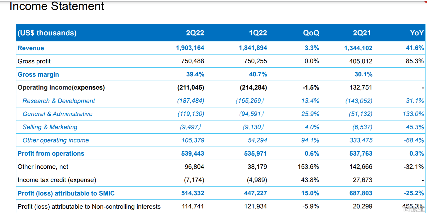Image resolution: width=427 pixels, height=214 pixels.
Task: Click the 41.6% revenue YoY value
Action: pos(415,48)
